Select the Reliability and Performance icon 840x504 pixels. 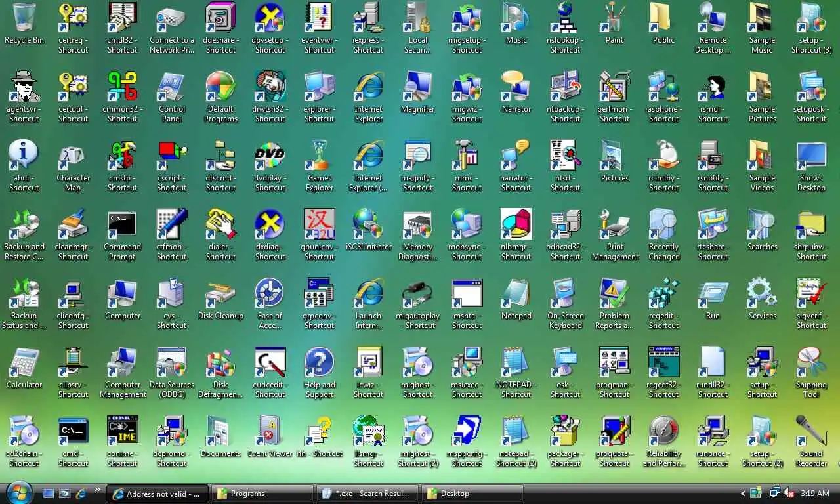(x=664, y=431)
